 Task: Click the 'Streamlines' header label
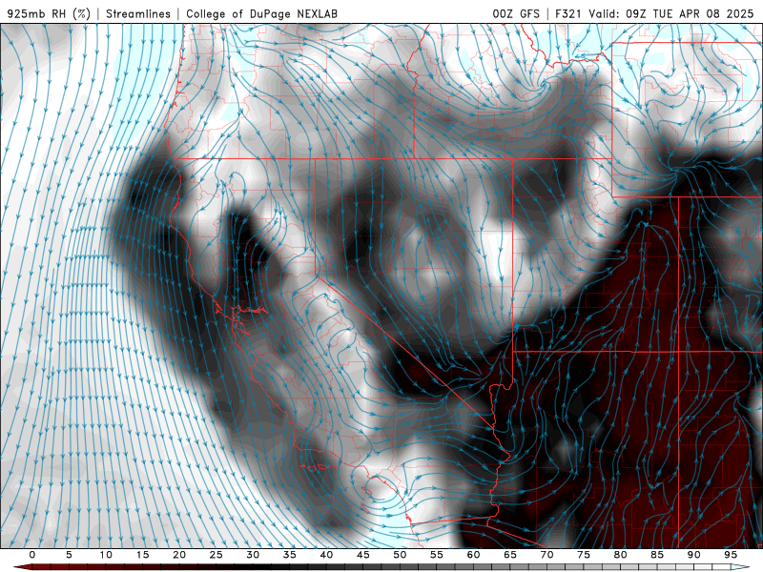138,13
